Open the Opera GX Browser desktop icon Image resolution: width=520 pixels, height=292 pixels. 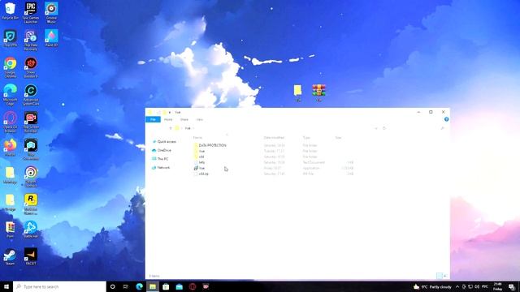tap(10, 122)
